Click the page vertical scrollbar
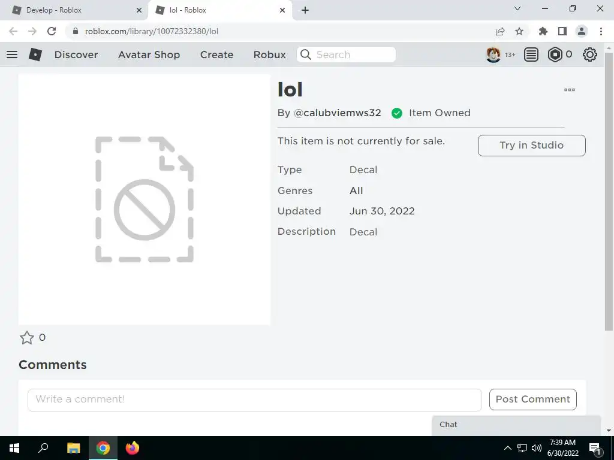The image size is (614, 460). 609,192
